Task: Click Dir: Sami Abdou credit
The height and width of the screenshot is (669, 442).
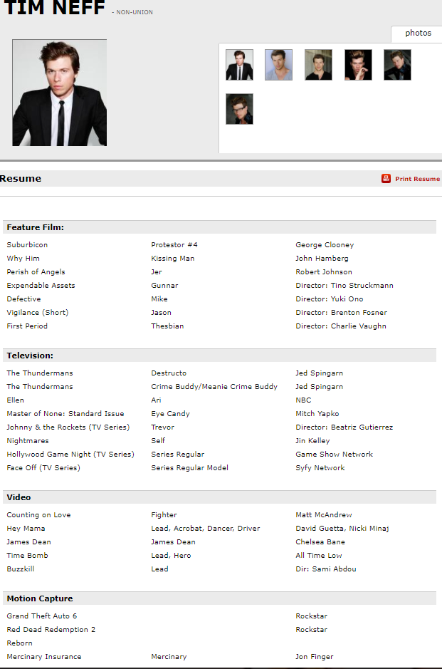Action: pyautogui.click(x=326, y=569)
